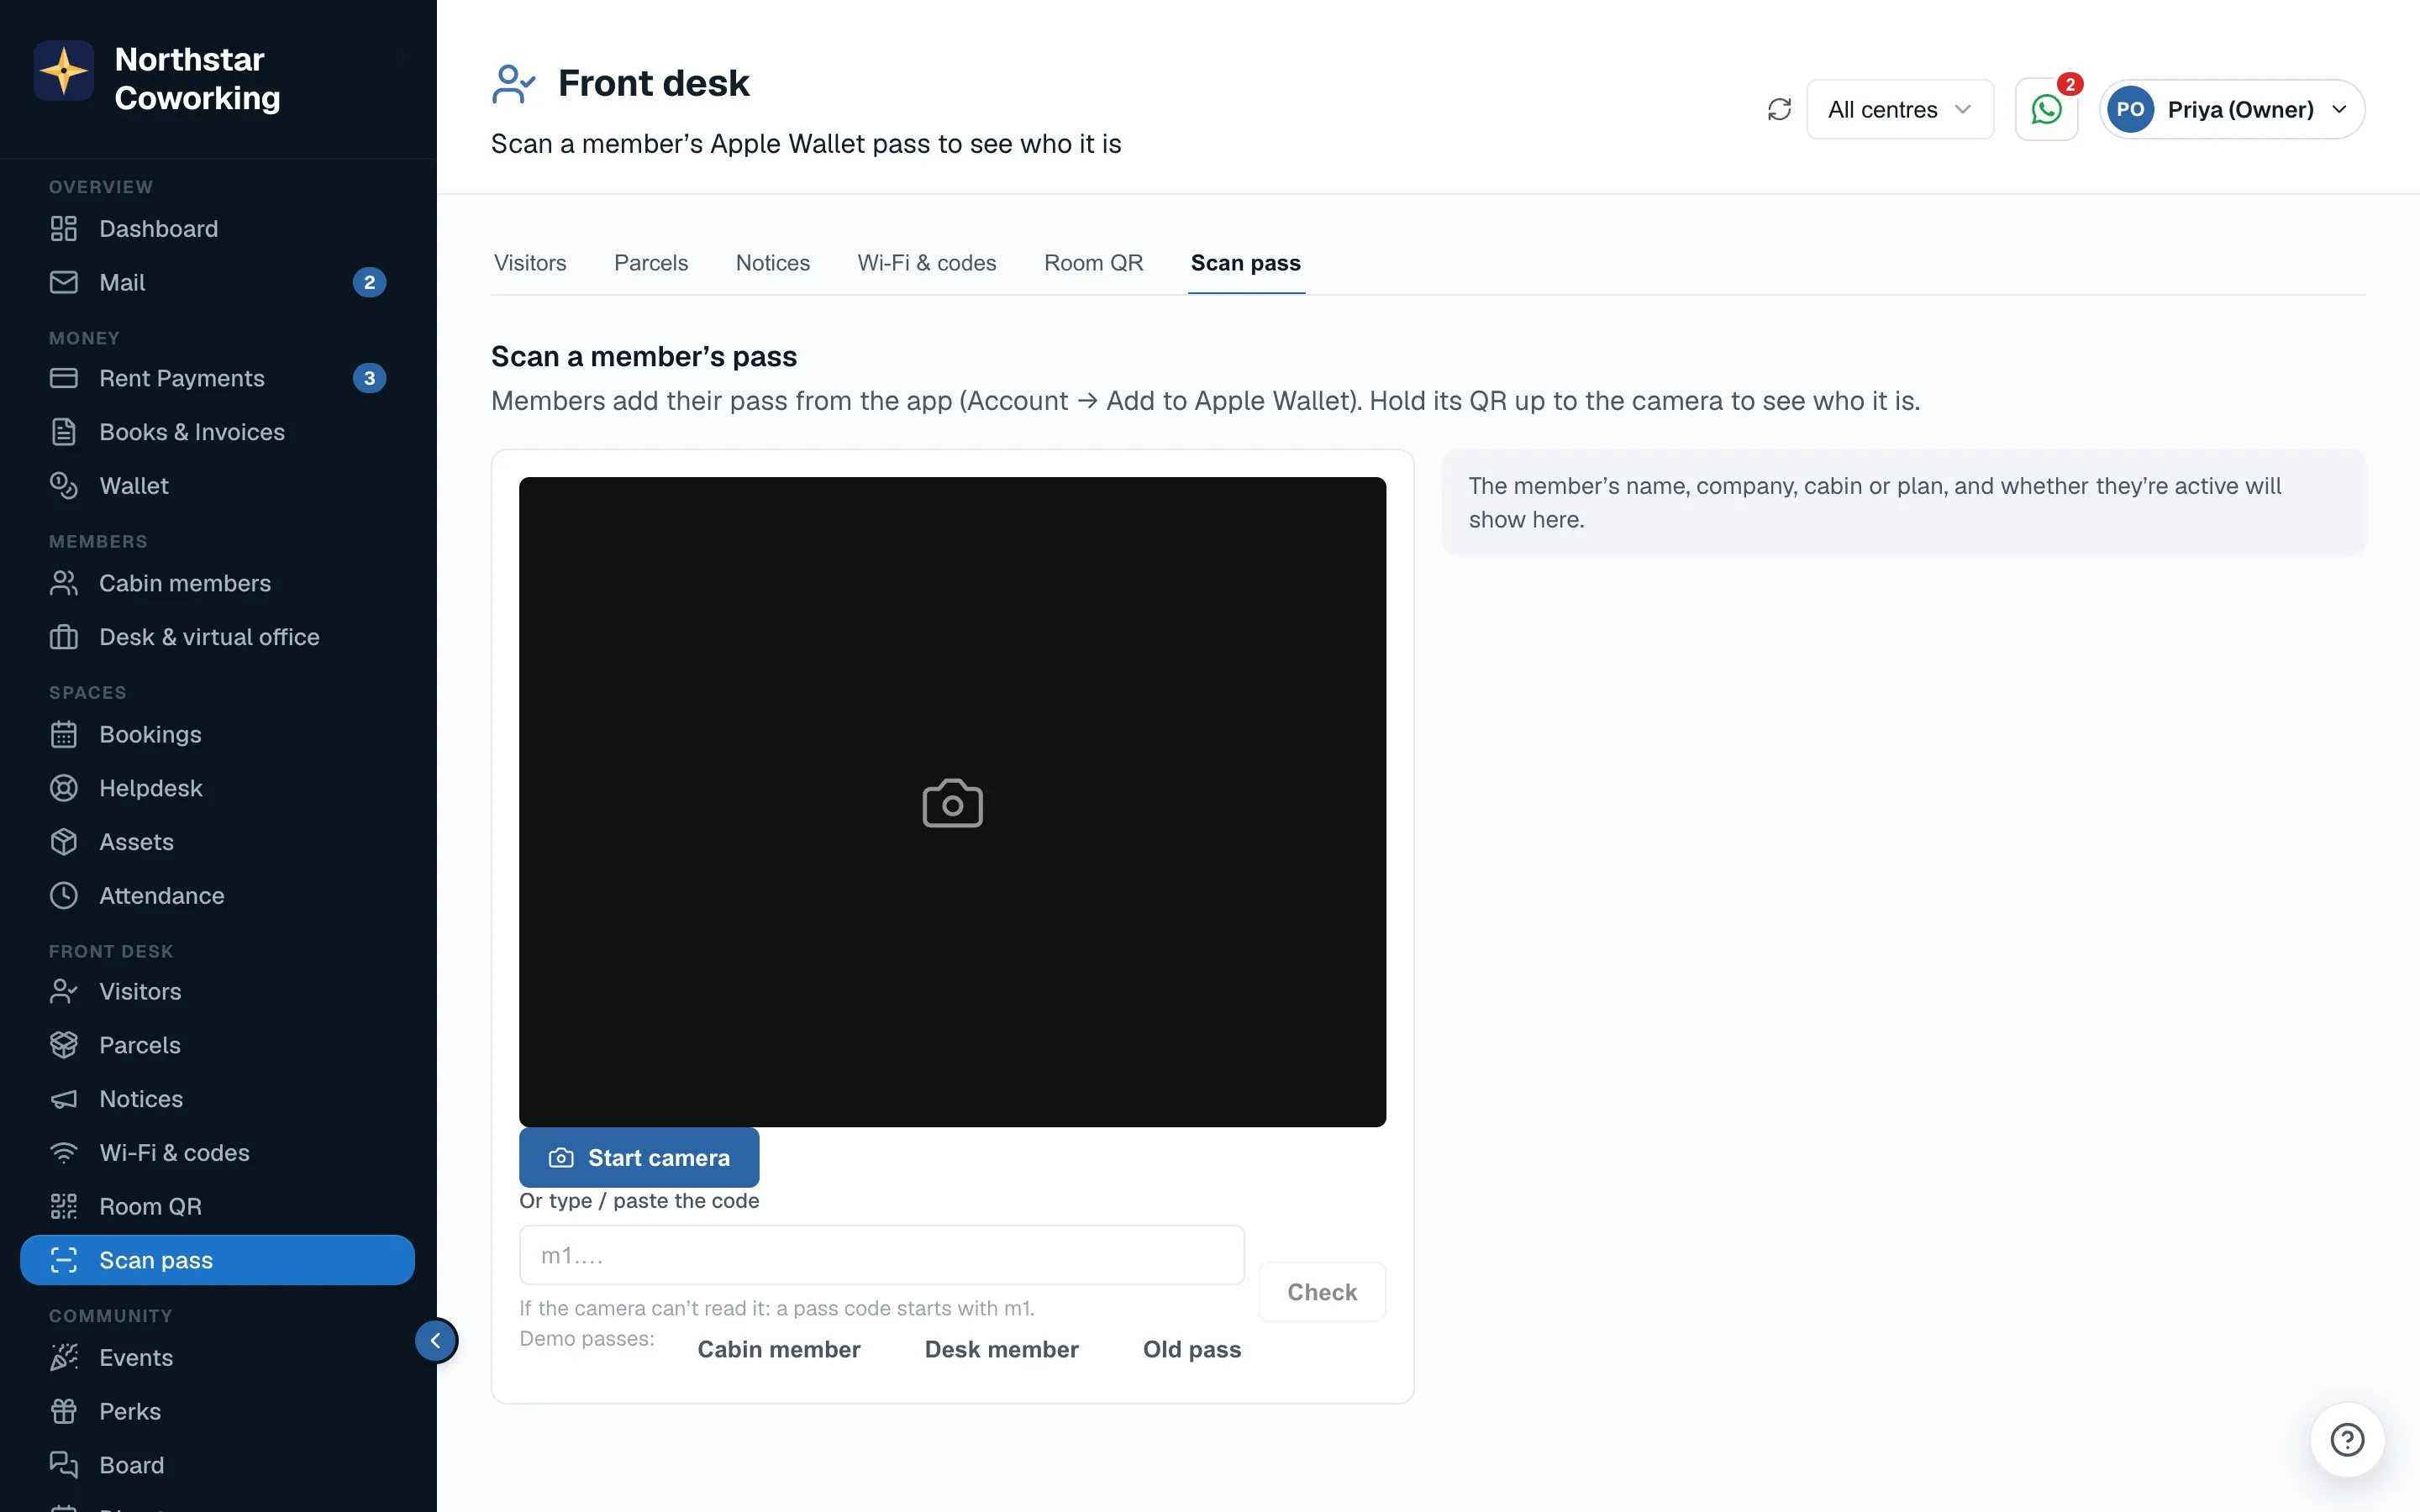
Task: Click the Scan pass sidebar item
Action: click(217, 1260)
